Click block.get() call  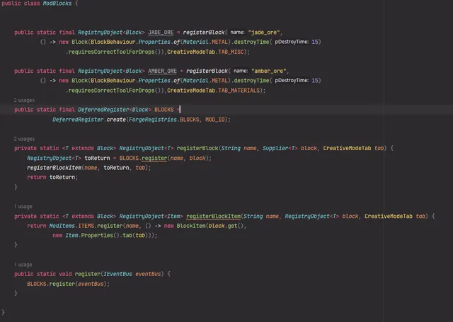[226, 226]
